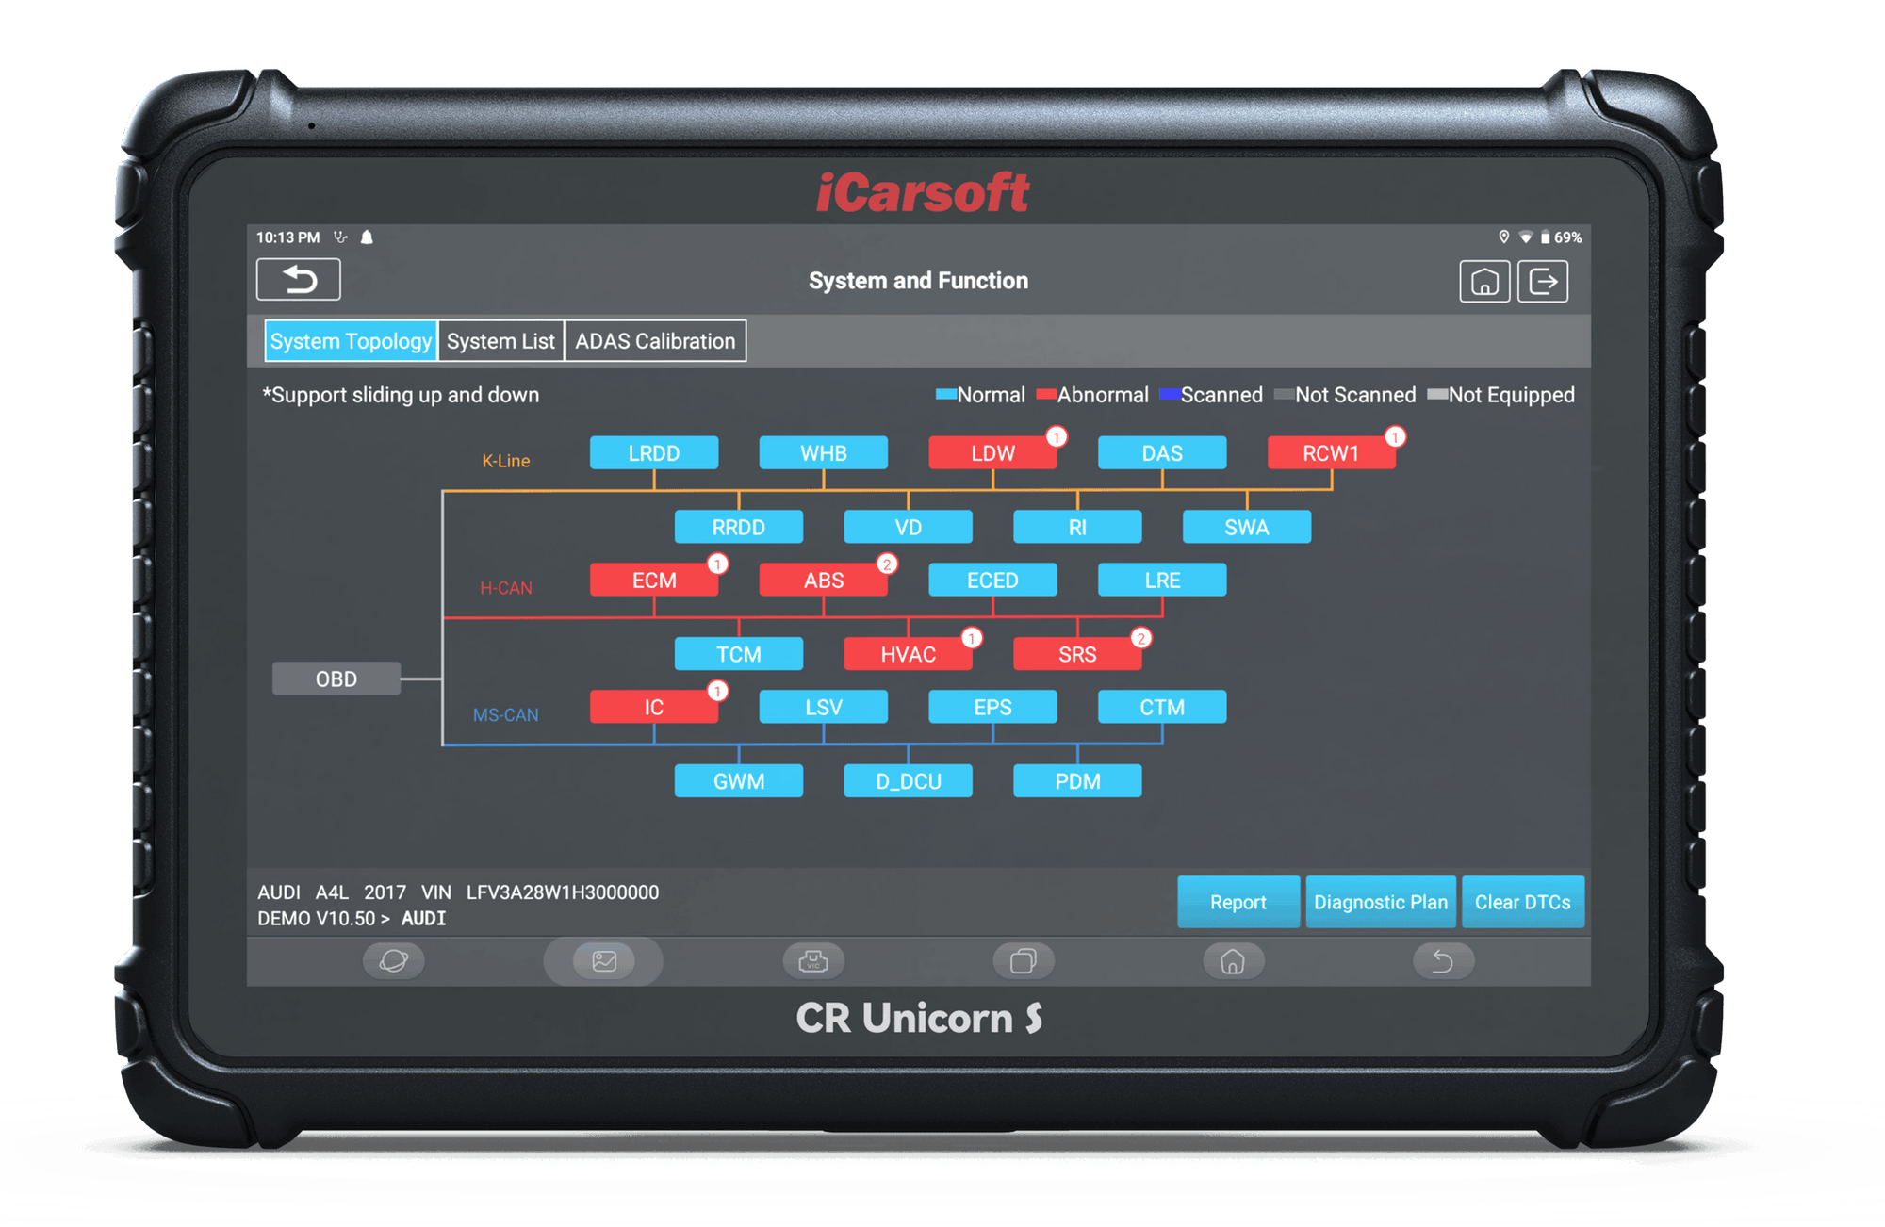
Task: Tap the Abnormal legend color swatch
Action: coord(1046,394)
